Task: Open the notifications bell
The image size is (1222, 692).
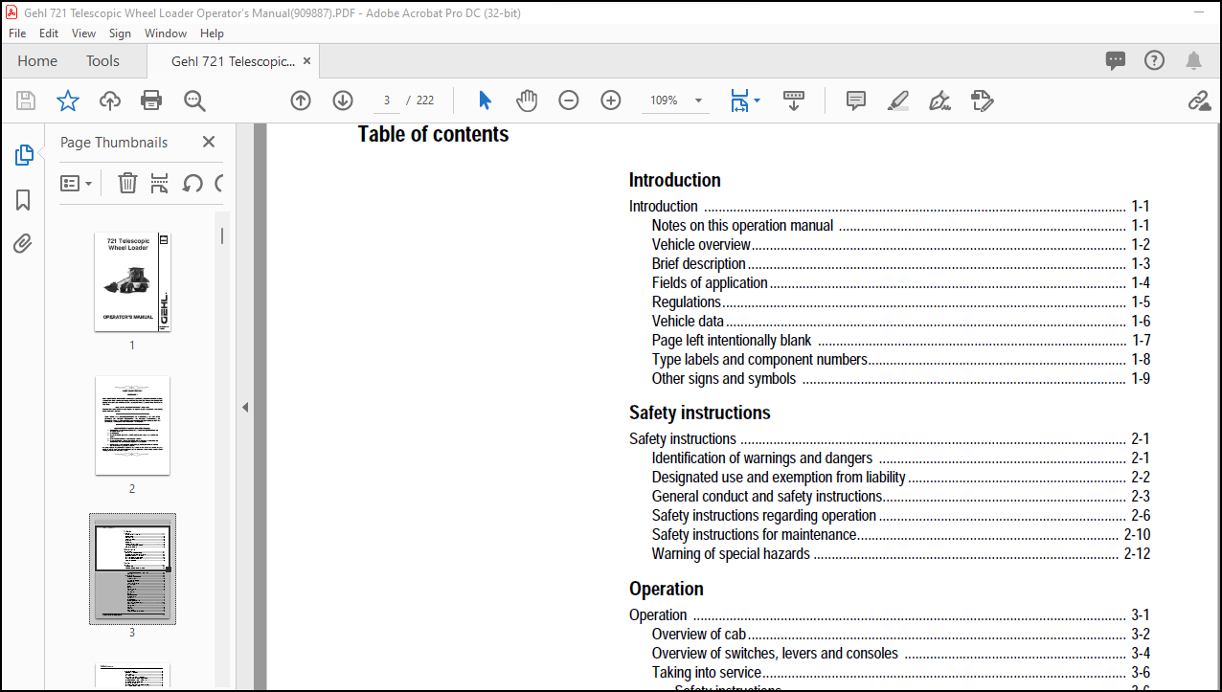Action: pyautogui.click(x=1193, y=61)
